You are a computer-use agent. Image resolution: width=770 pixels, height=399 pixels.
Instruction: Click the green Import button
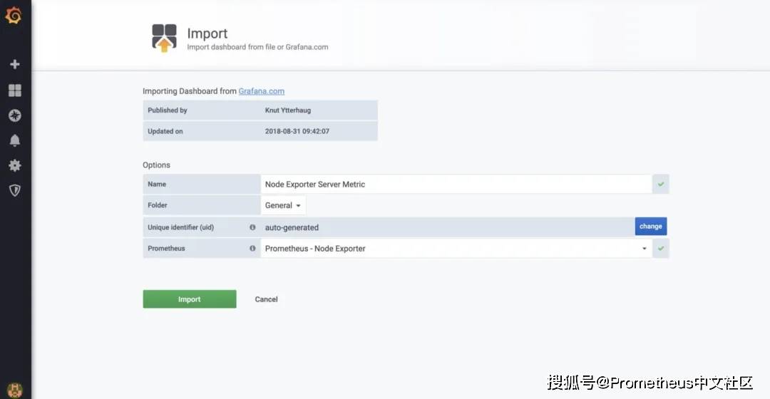[x=189, y=299]
